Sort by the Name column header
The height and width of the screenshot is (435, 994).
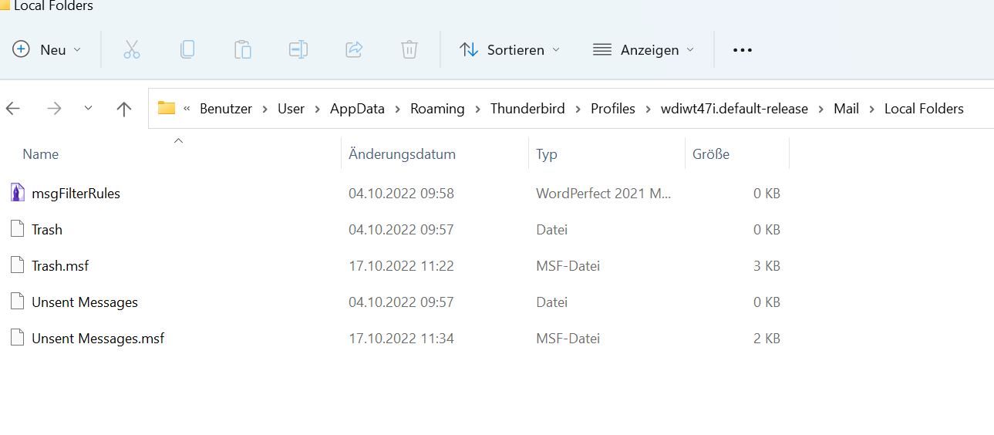[41, 154]
